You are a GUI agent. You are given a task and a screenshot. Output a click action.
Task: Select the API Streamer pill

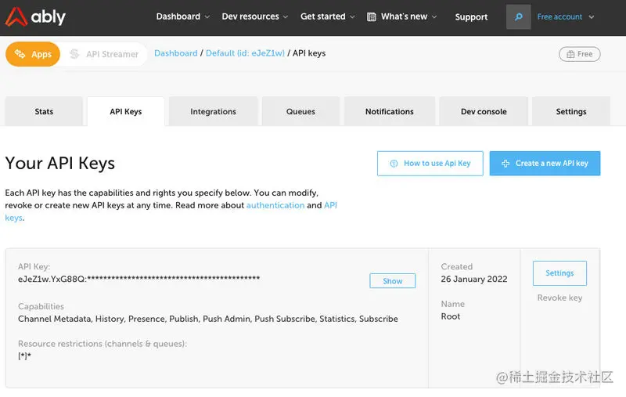(104, 54)
